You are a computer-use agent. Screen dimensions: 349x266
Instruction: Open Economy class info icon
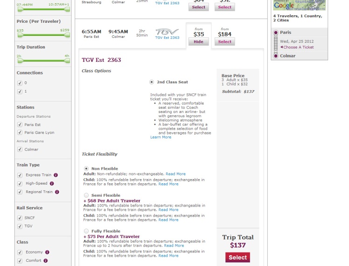(x=47, y=252)
